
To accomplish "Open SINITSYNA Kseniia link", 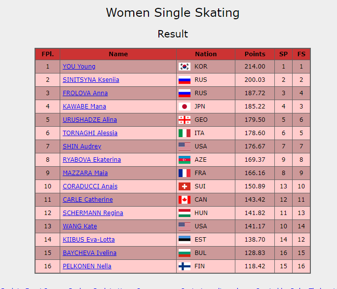I will pyautogui.click(x=91, y=80).
